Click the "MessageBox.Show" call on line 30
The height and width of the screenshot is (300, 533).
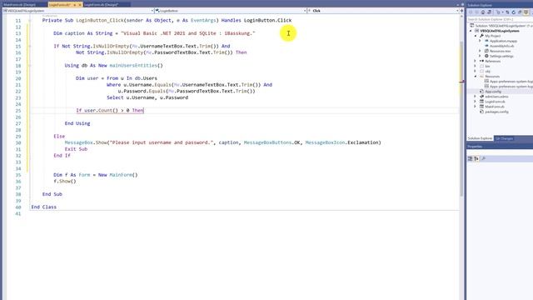click(x=86, y=142)
